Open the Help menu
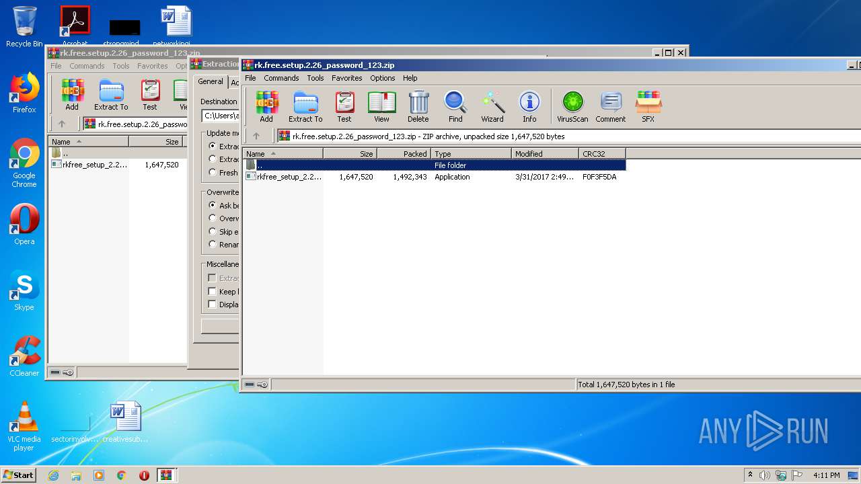 (x=410, y=78)
